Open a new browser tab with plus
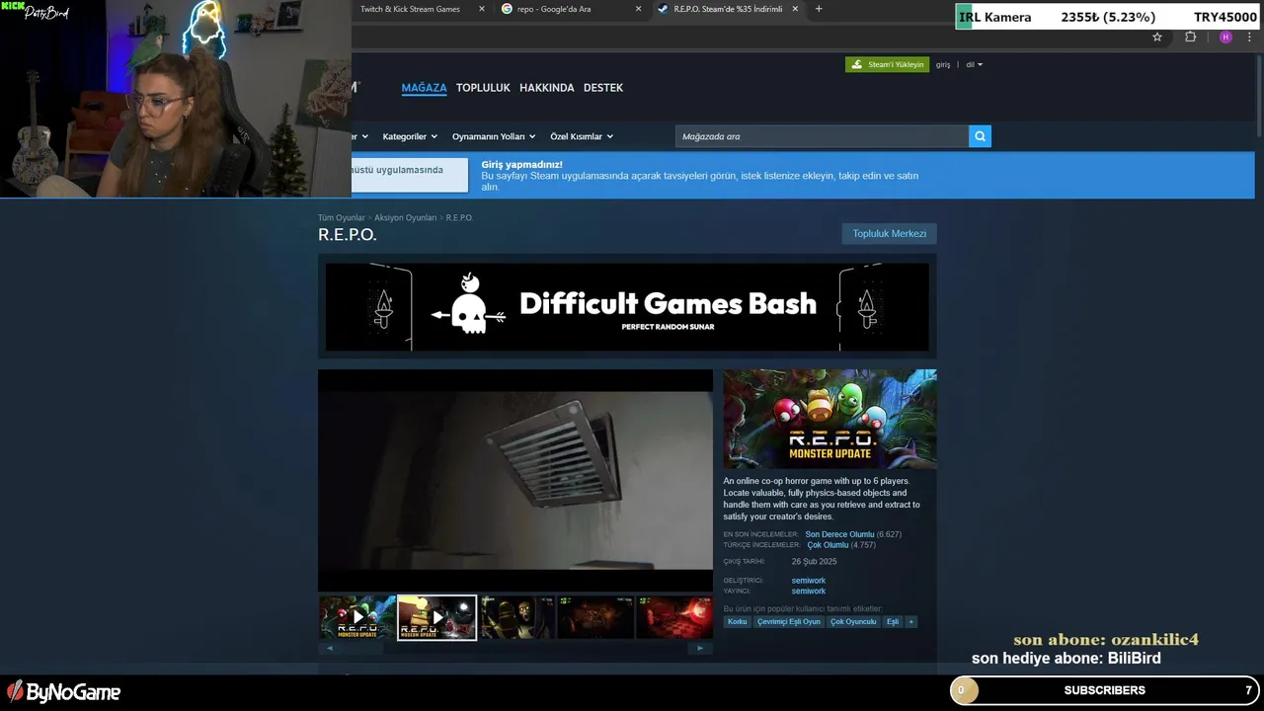Screen dimensions: 1264x711 point(818,9)
